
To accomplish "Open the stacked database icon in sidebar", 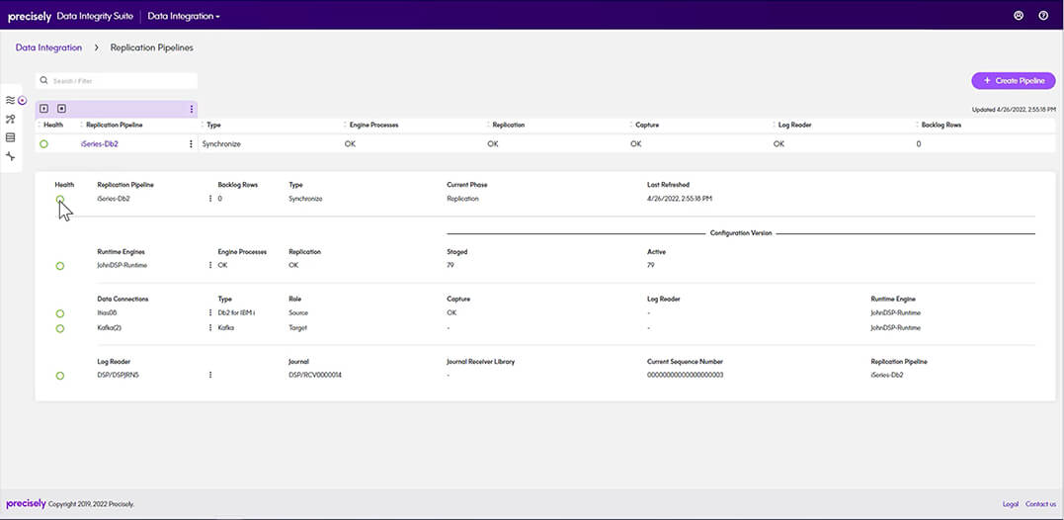I will (10, 137).
